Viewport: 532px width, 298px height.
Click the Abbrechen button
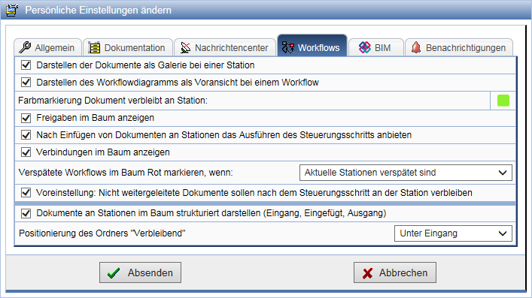click(x=395, y=272)
